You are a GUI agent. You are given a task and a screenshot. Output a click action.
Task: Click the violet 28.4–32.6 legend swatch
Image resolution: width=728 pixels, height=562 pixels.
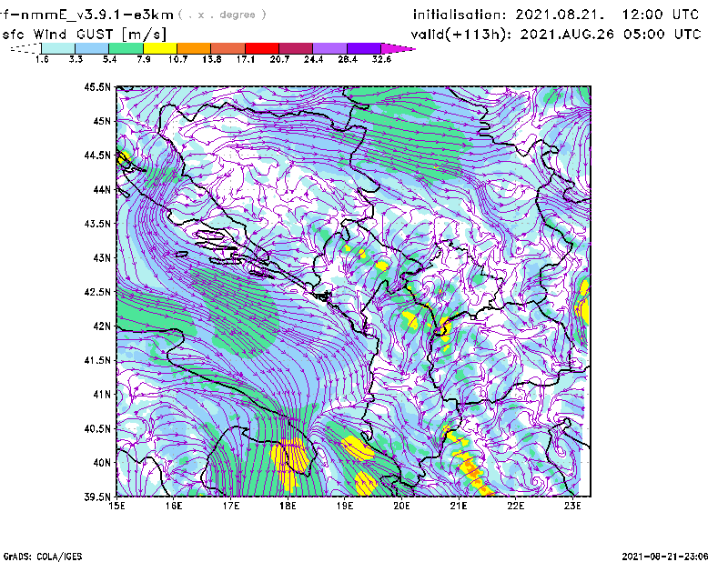coord(363,48)
